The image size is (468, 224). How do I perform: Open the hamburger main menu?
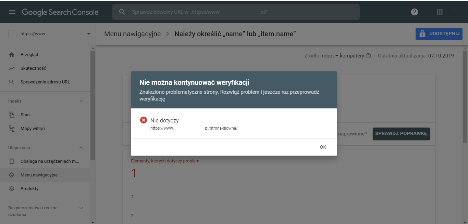point(12,12)
